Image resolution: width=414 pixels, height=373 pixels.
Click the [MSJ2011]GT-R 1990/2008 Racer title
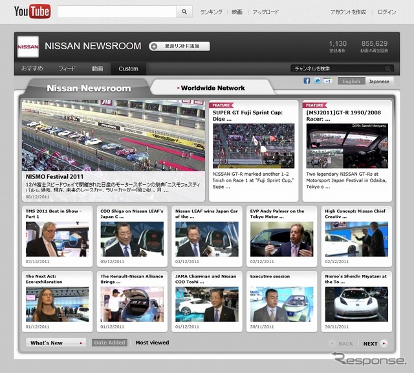343,116
